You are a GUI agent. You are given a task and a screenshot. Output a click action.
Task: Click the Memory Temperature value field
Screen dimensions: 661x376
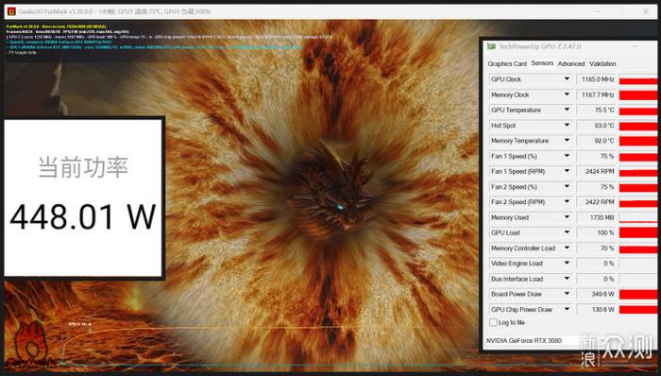[596, 141]
